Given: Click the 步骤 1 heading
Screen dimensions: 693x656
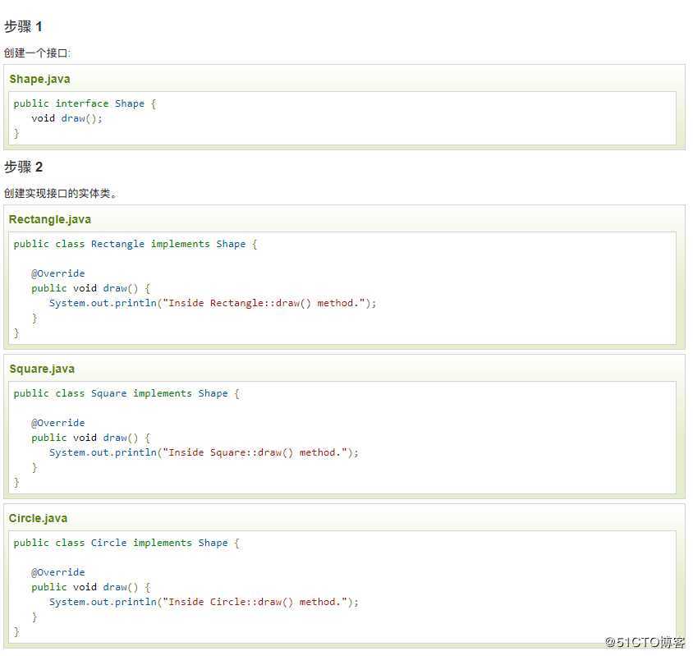Looking at the screenshot, I should [x=24, y=26].
